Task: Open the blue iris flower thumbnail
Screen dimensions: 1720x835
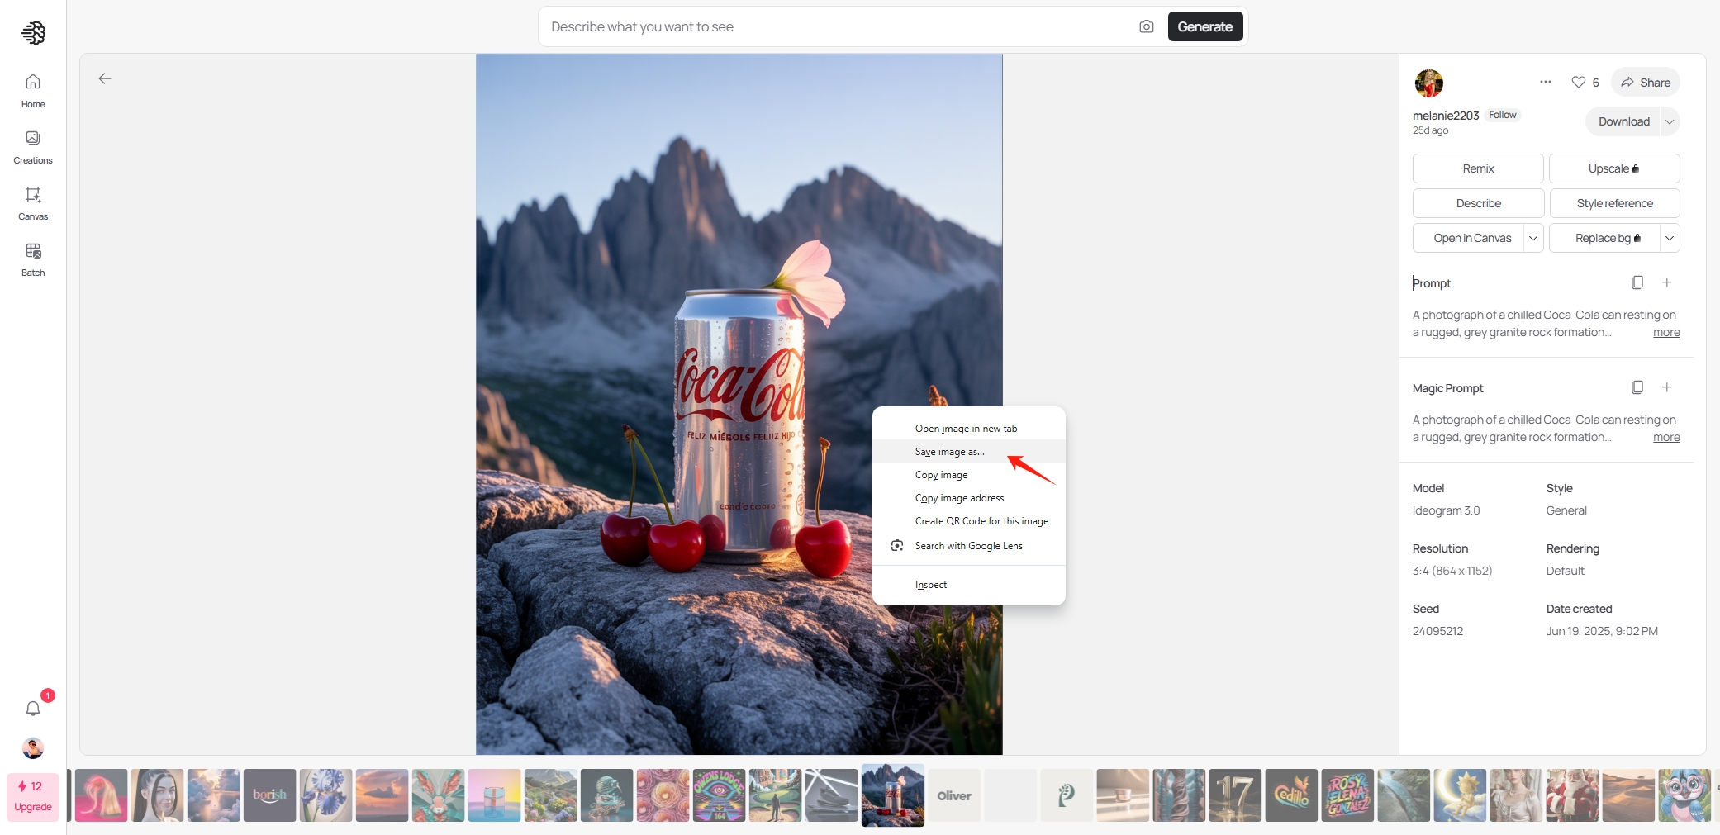Action: click(326, 795)
